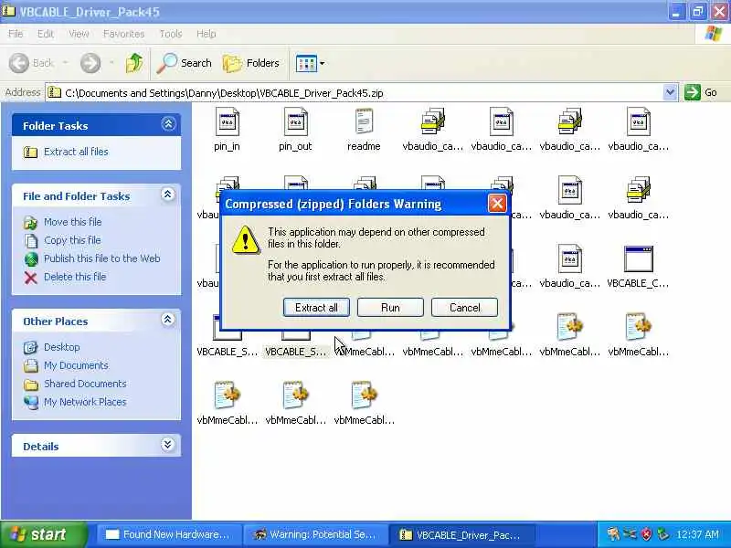The image size is (731, 548).
Task: Go up one folder level
Action: click(134, 63)
